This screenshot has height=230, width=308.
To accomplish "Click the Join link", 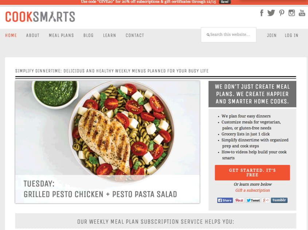I will click(x=272, y=36).
